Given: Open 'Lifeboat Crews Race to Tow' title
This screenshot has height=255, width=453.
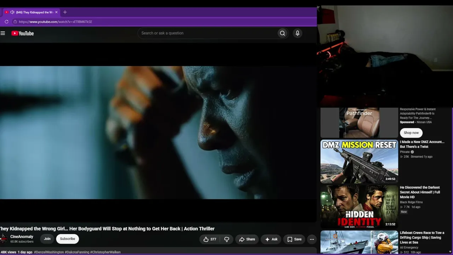Looking at the screenshot, I should 422,238.
